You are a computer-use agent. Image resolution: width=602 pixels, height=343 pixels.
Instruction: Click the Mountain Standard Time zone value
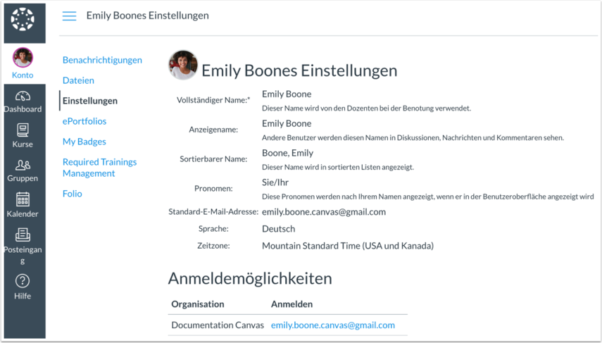click(x=348, y=246)
